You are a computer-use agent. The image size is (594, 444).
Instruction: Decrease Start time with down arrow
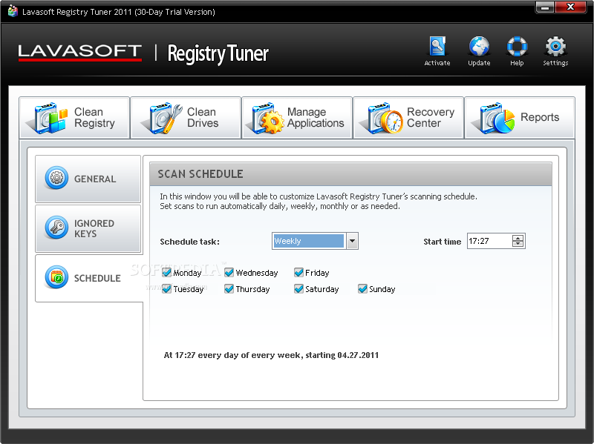(x=518, y=244)
